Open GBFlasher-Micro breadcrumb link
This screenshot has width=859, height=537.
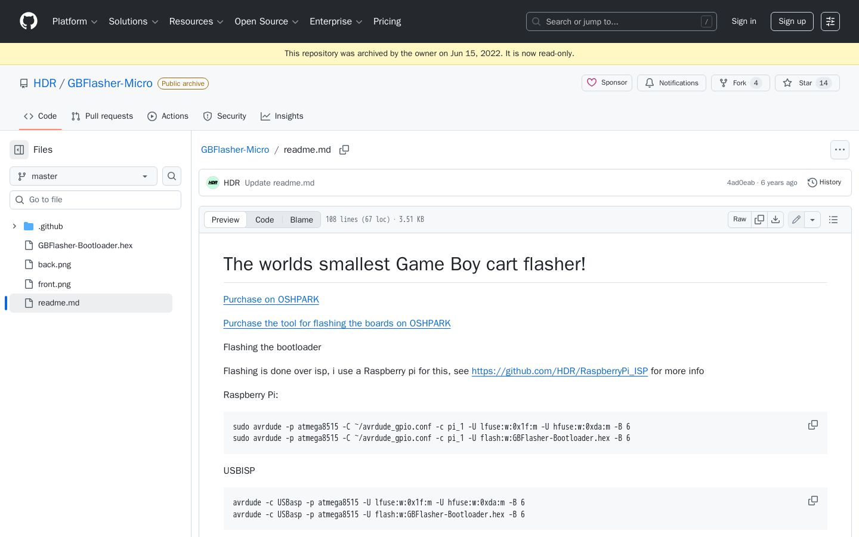coord(235,150)
